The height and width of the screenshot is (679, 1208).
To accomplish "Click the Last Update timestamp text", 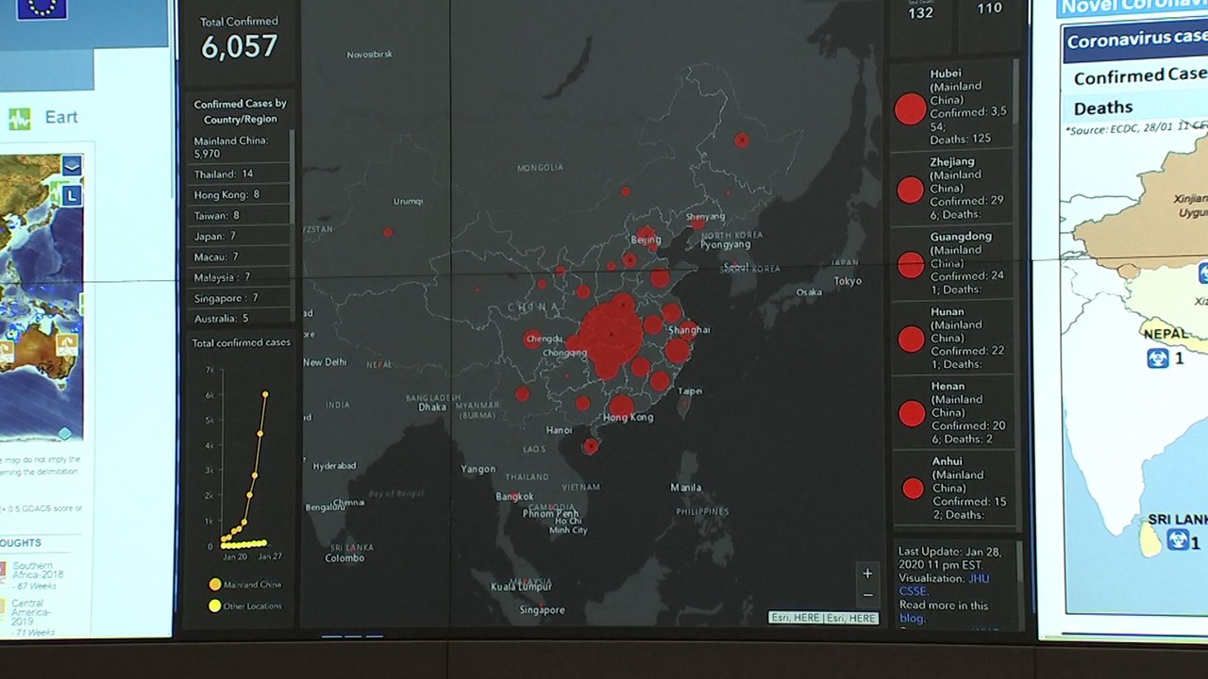I will coord(950,557).
